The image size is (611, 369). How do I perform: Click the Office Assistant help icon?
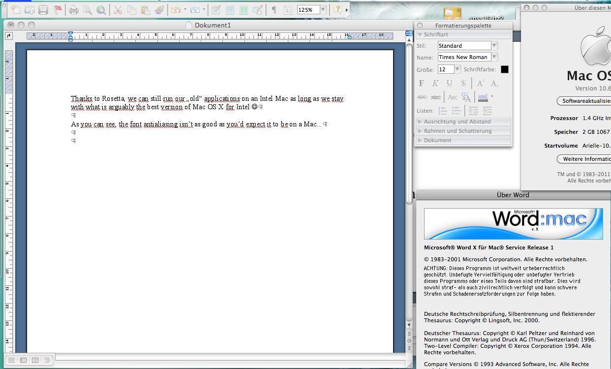pyautogui.click(x=337, y=9)
